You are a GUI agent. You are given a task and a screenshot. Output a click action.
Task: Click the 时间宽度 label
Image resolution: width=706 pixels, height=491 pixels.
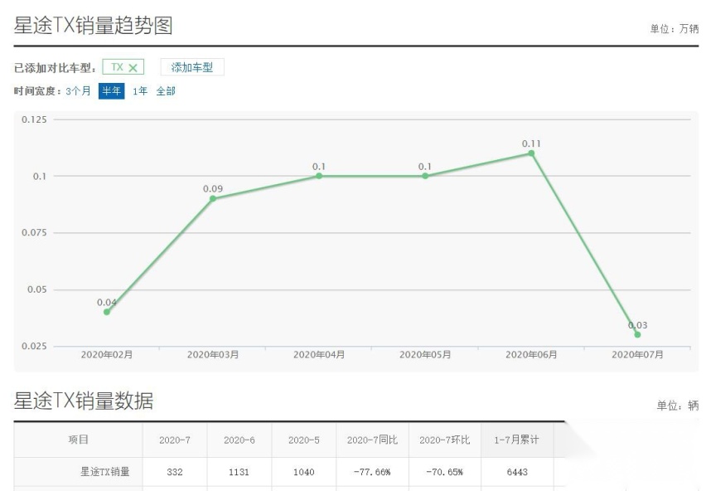tap(37, 91)
